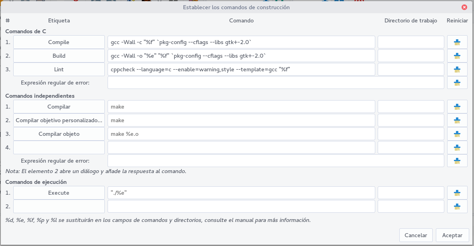Screen dimensions: 474x246
Task: Reset the Lint cppcheck command
Action: coord(457,69)
